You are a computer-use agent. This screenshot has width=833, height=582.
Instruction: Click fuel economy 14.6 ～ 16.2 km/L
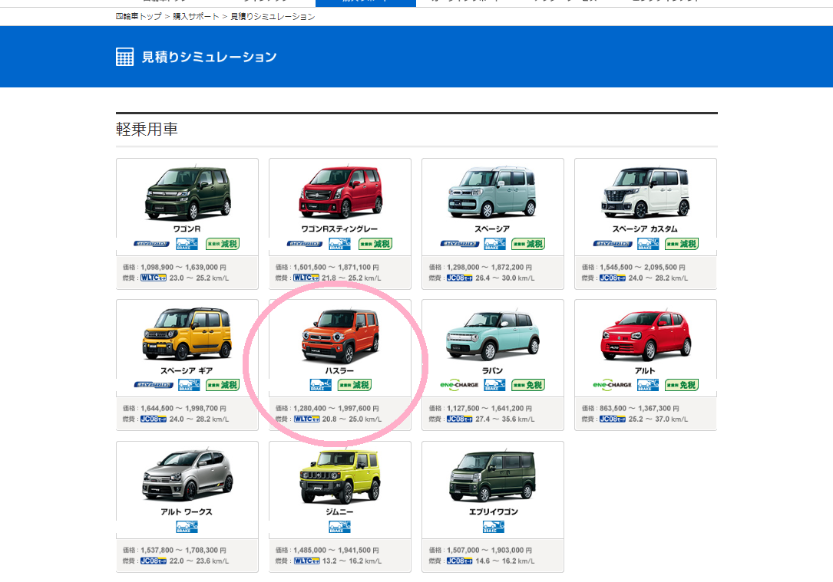(505, 561)
